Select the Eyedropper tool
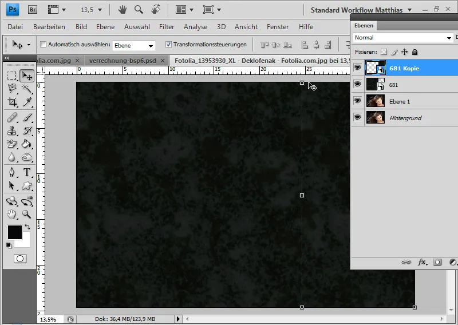Image resolution: width=458 pixels, height=325 pixels. (x=27, y=102)
